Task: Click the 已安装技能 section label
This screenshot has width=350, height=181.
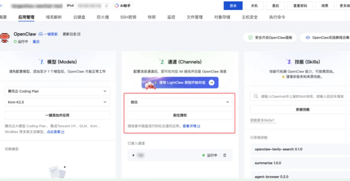Action: (x=259, y=137)
